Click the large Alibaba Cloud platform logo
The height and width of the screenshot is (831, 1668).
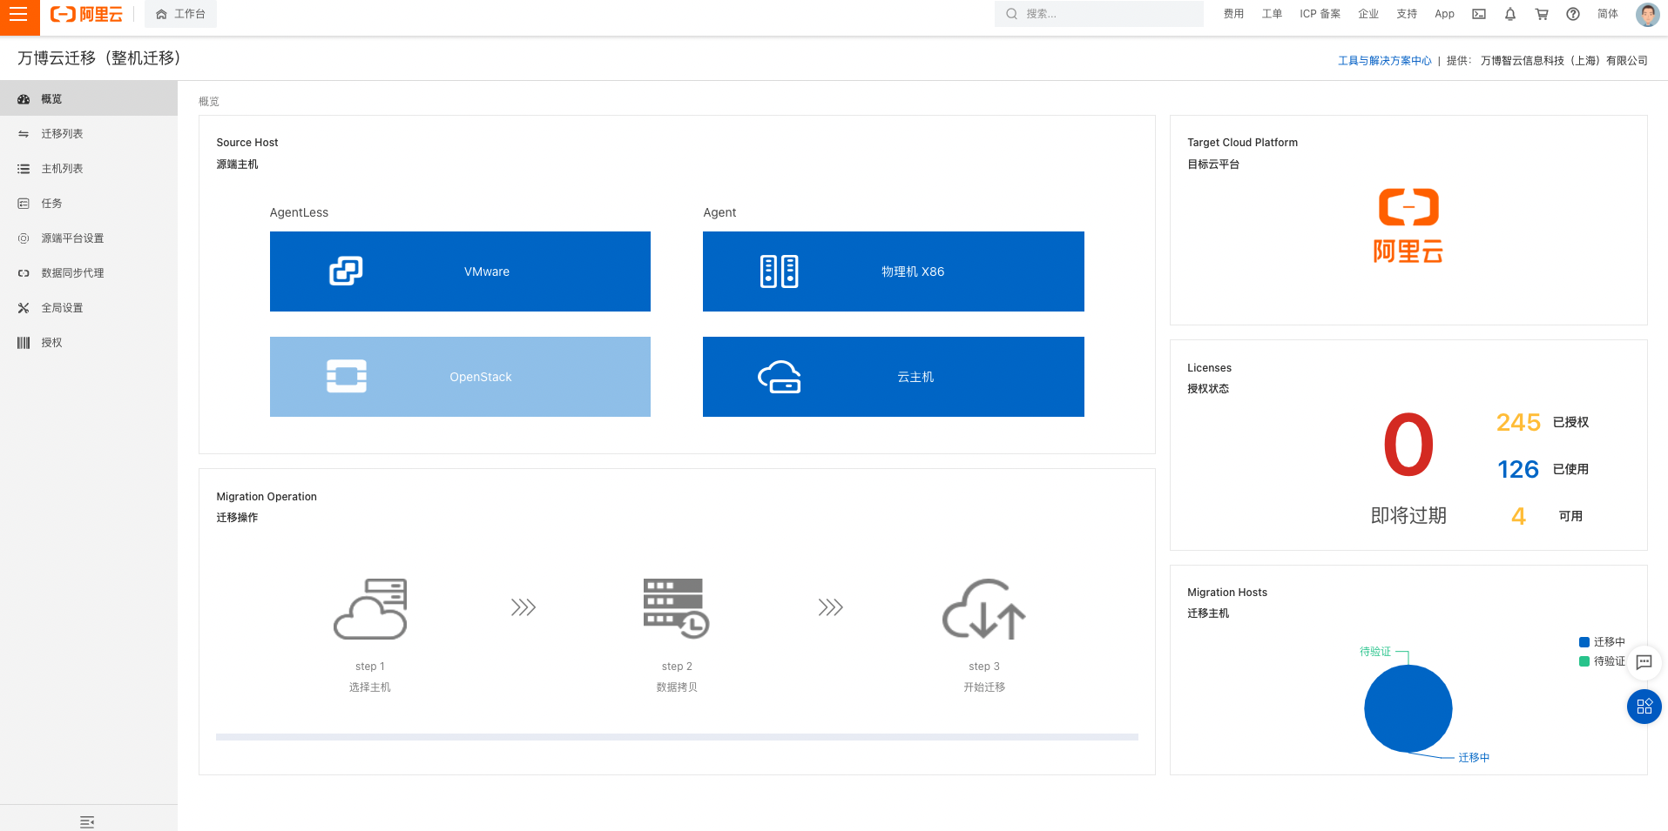tap(1408, 225)
